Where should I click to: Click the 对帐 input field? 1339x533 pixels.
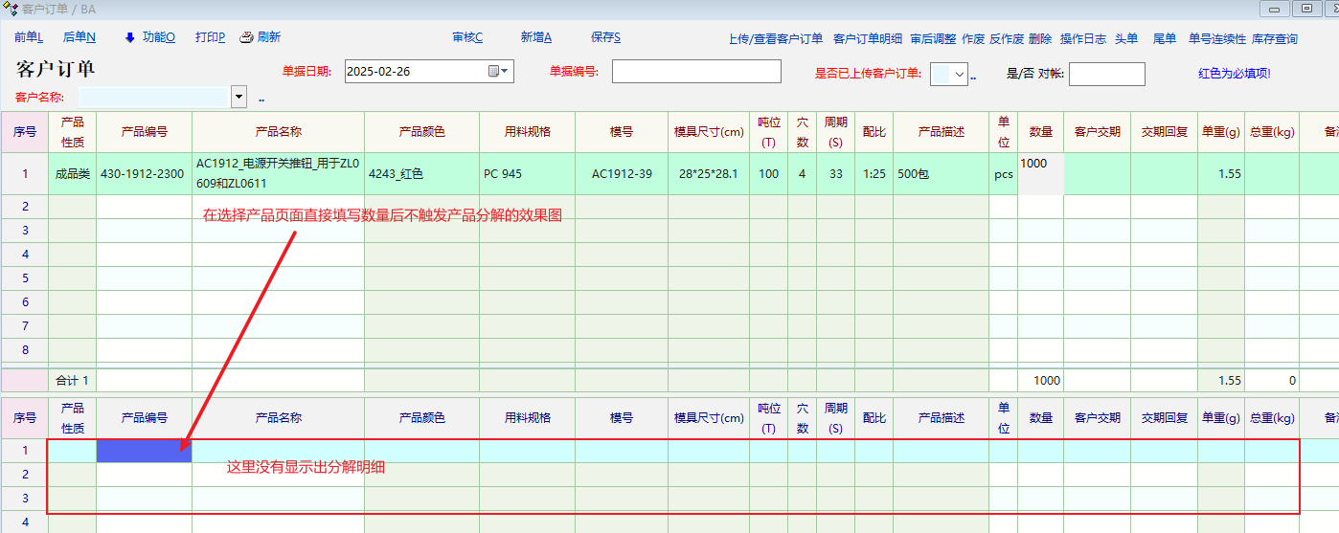1106,74
